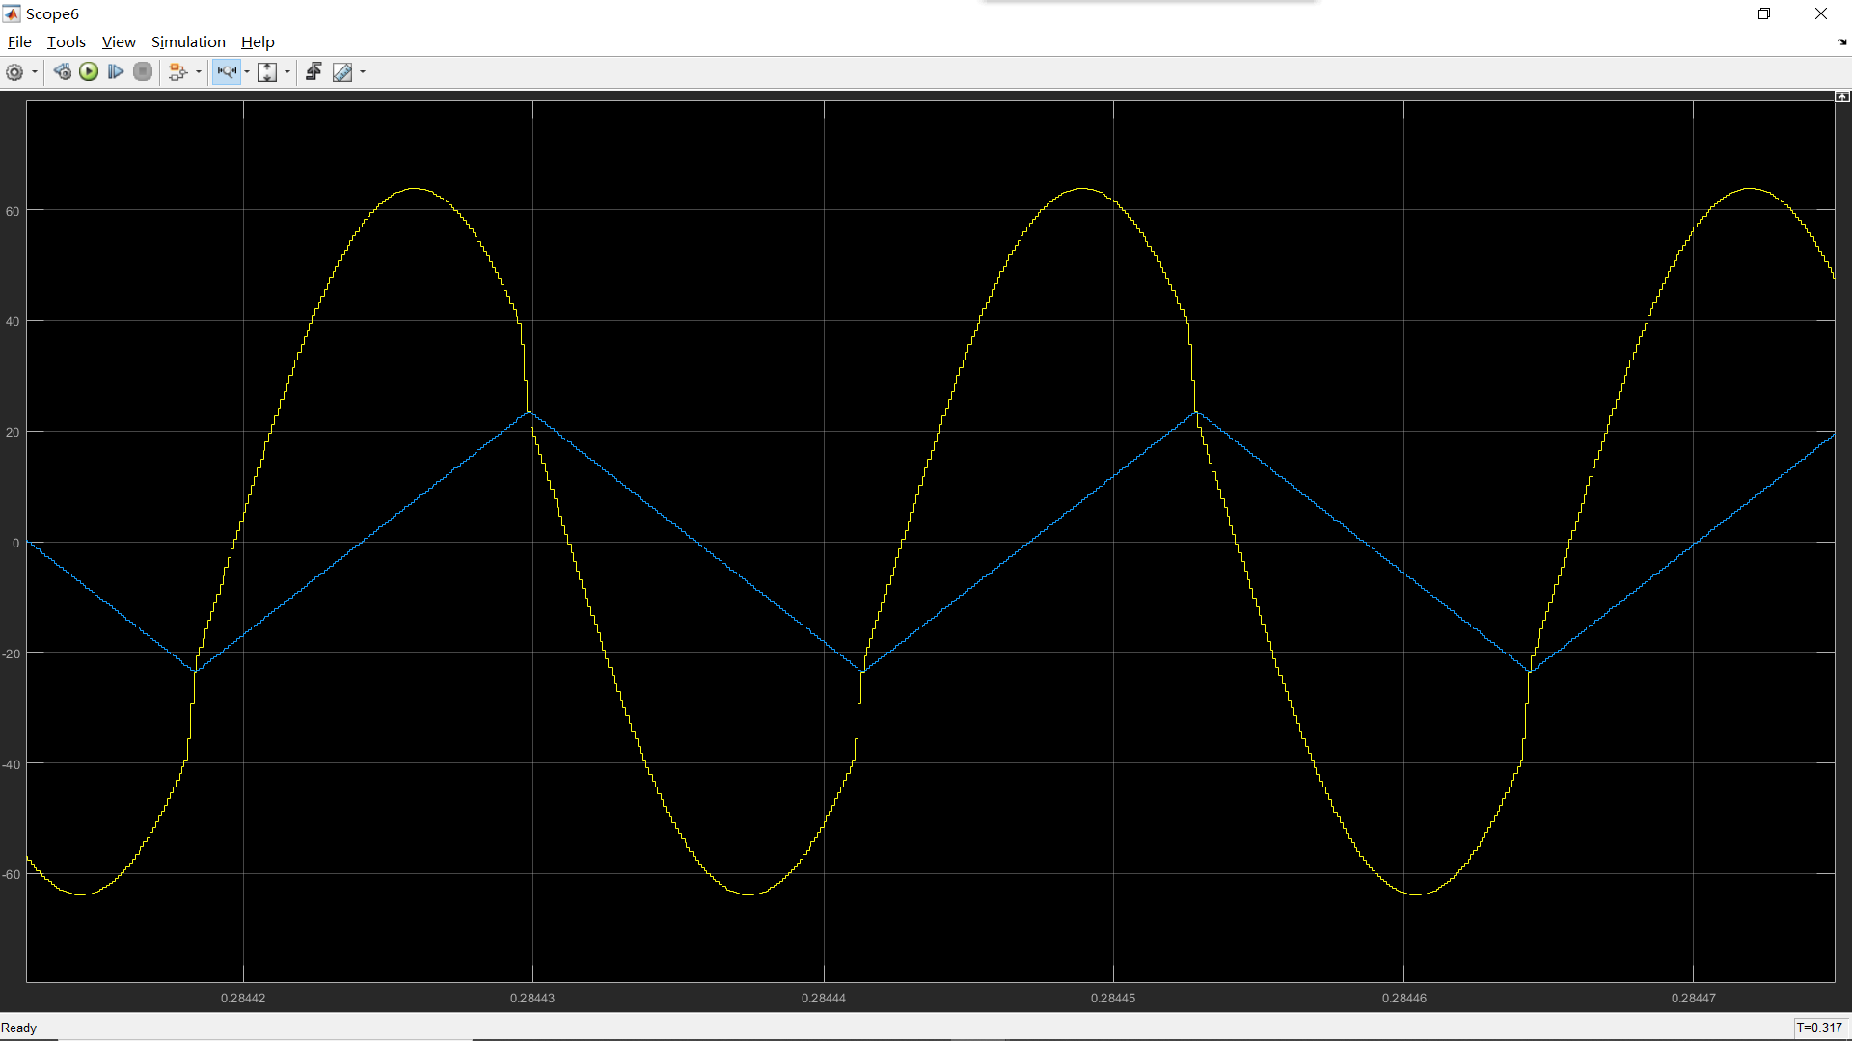The width and height of the screenshot is (1852, 1041).
Task: Restore down the Scope6 window
Action: tap(1764, 13)
